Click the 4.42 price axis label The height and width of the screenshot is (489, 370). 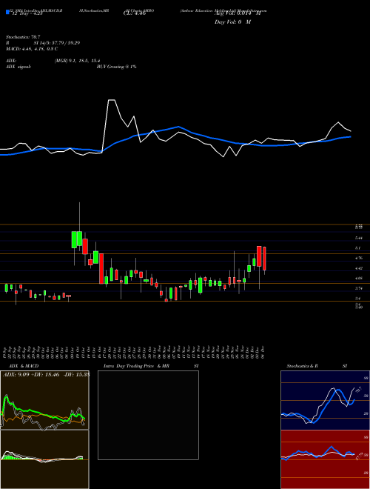tap(359, 268)
